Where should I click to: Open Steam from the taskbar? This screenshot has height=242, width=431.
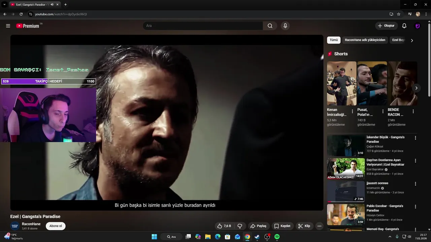pos(257,237)
